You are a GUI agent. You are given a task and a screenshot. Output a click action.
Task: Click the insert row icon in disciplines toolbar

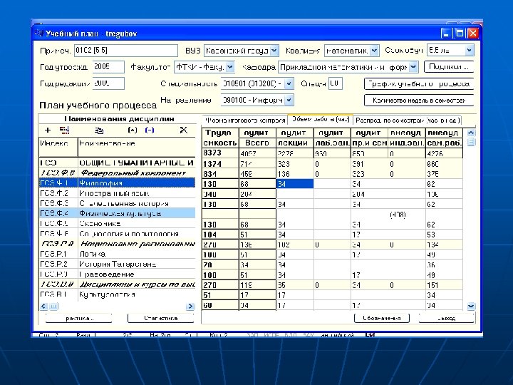(64, 130)
